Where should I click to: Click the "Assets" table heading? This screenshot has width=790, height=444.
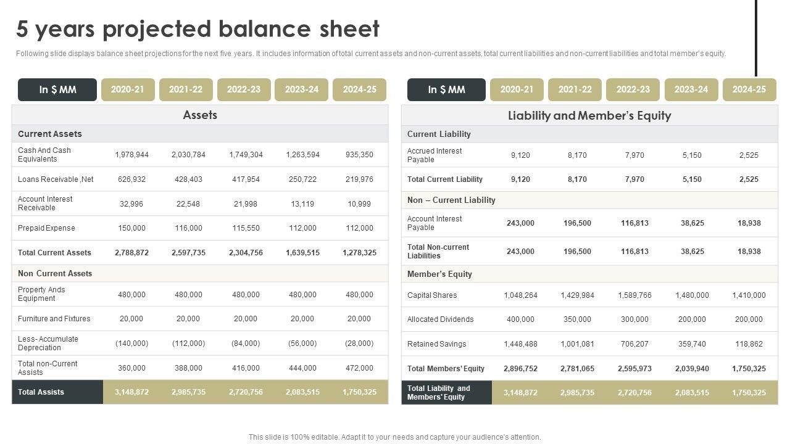200,115
